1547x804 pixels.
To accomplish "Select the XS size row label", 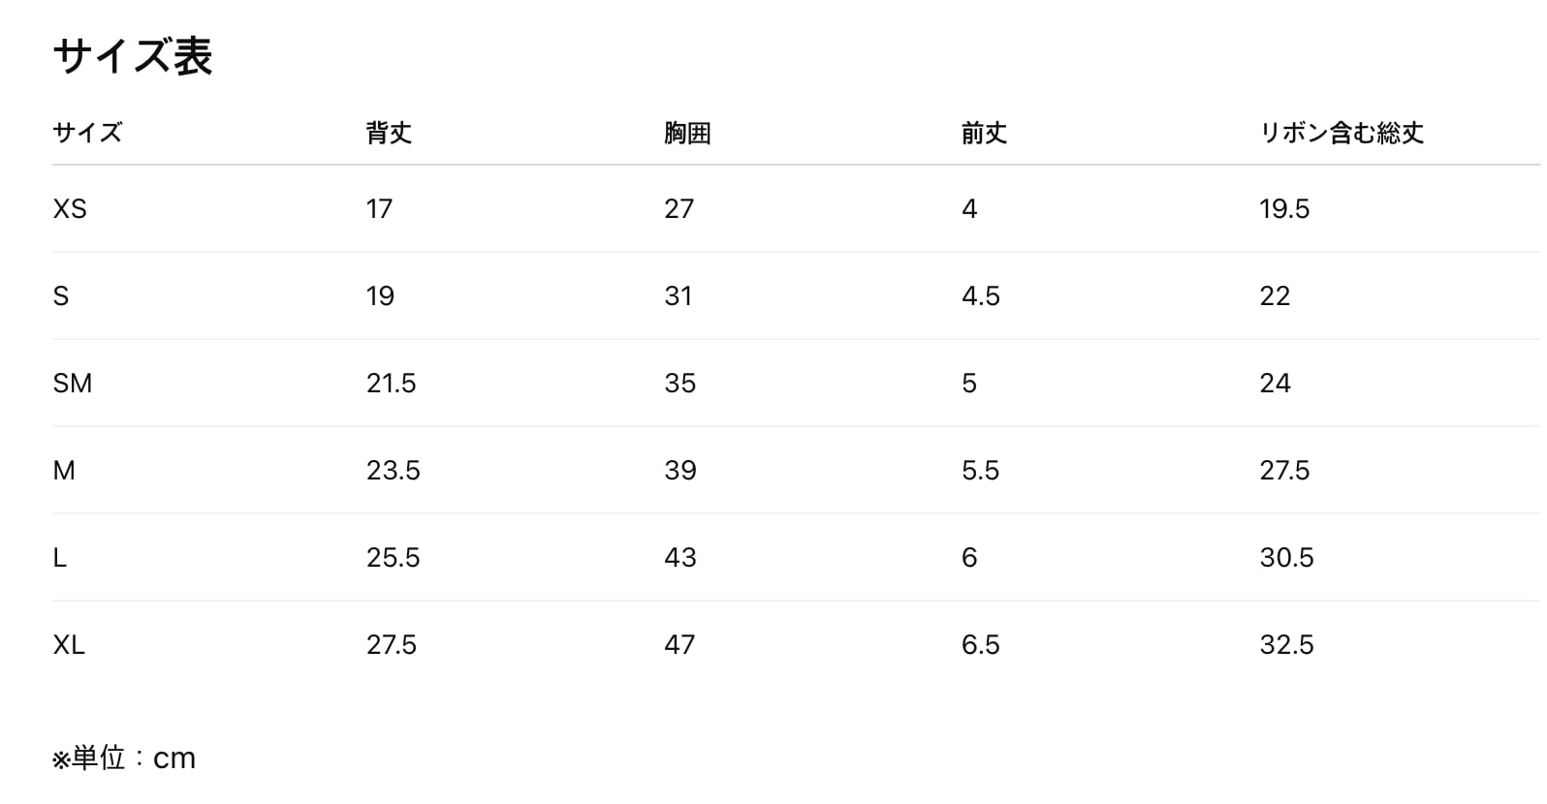I will [x=70, y=209].
